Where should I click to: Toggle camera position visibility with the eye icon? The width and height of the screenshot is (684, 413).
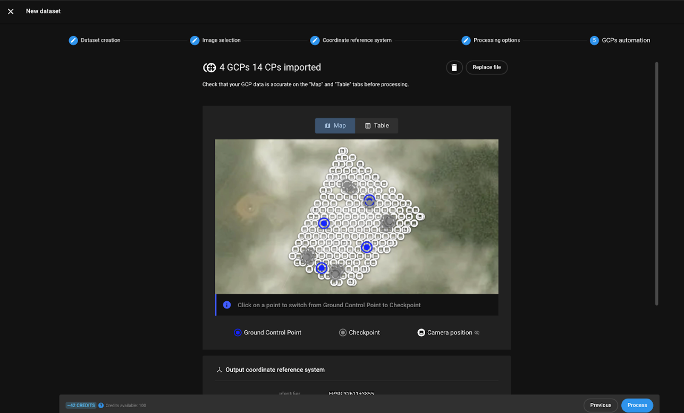coord(477,332)
